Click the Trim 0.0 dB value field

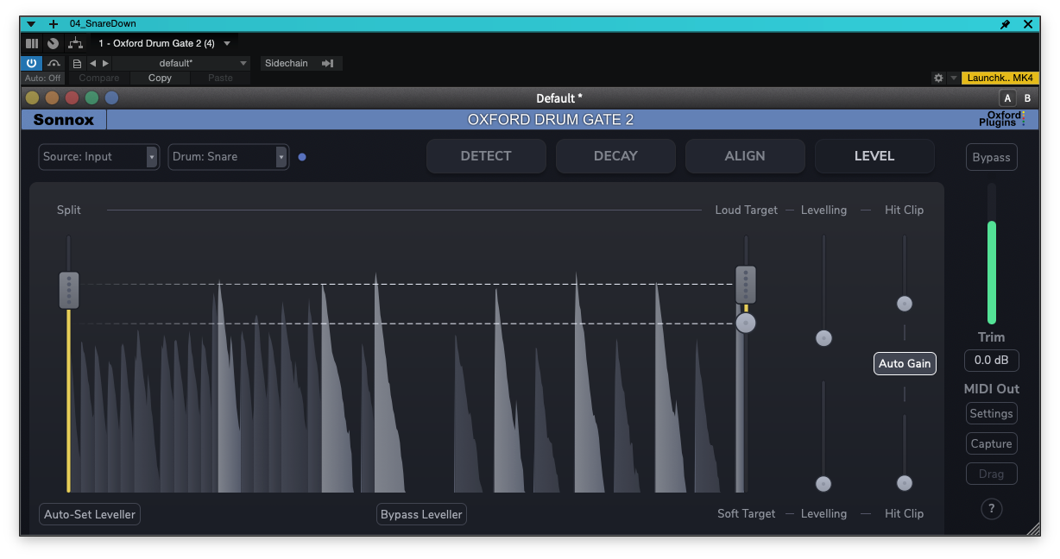(991, 360)
